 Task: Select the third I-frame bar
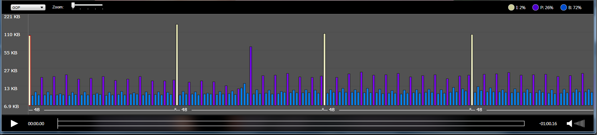(324, 69)
